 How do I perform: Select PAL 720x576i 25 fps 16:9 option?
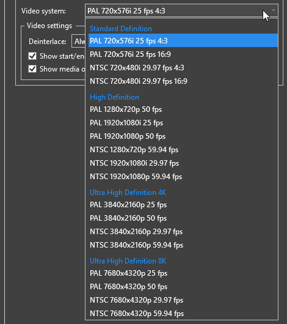pyautogui.click(x=183, y=54)
